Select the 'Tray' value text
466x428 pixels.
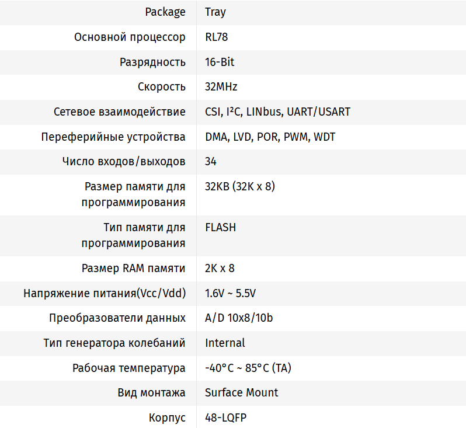[x=217, y=12]
